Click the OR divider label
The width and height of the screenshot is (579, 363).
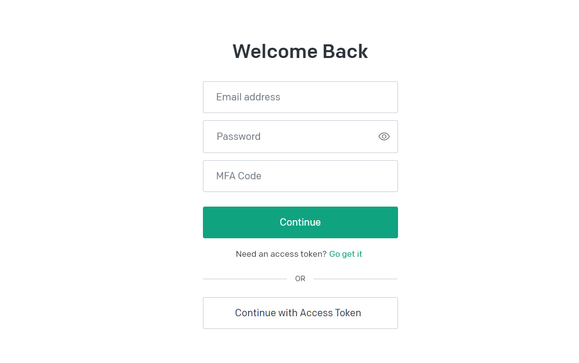pyautogui.click(x=300, y=279)
